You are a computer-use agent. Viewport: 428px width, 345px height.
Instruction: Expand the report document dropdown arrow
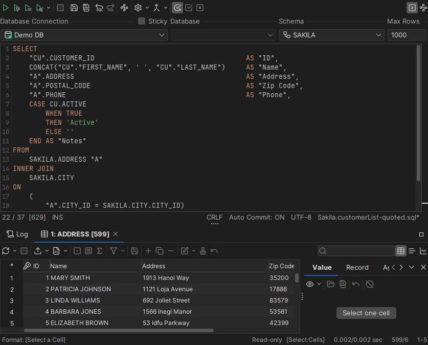(65, 251)
